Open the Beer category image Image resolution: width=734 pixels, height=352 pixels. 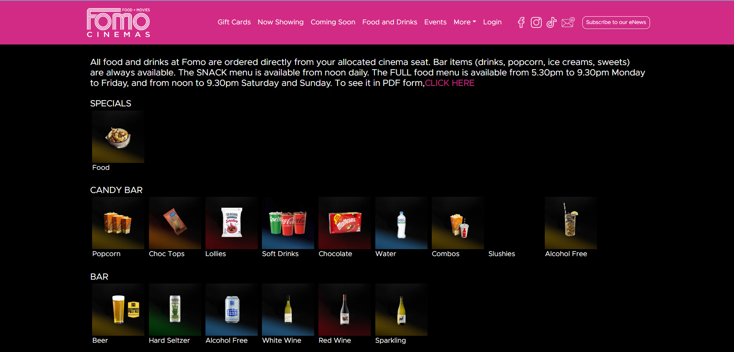coord(118,309)
